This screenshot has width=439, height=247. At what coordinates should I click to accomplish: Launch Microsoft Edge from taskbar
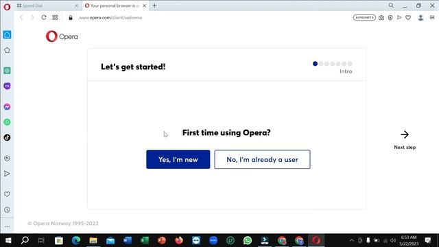[76, 240]
